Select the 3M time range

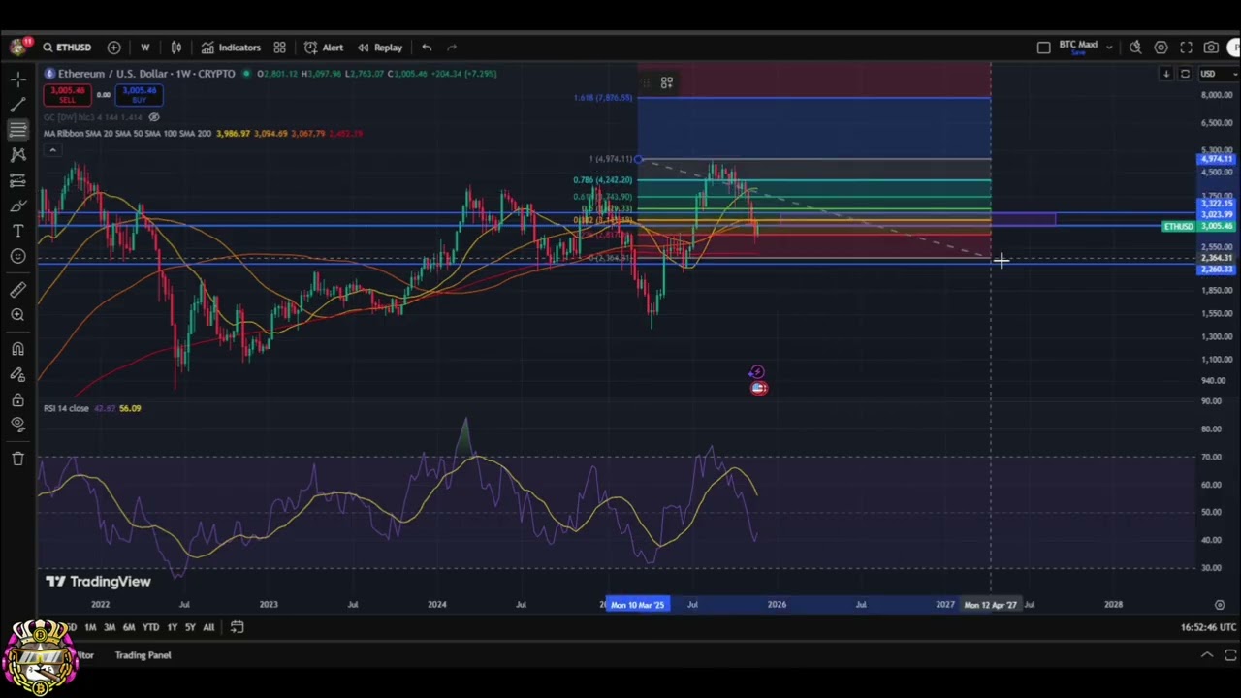110,627
